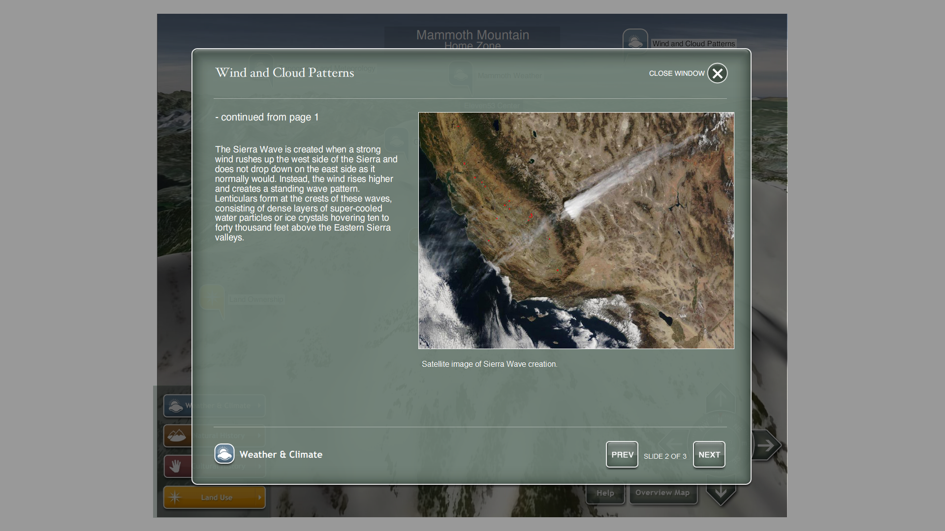The image size is (945, 531).
Task: Click the Sierra Wave satellite image
Action: (x=576, y=231)
